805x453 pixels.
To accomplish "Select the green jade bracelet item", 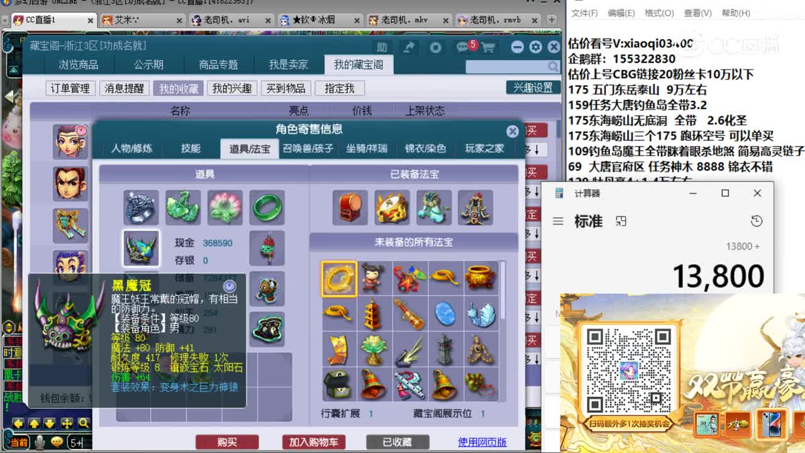I will coord(267,207).
